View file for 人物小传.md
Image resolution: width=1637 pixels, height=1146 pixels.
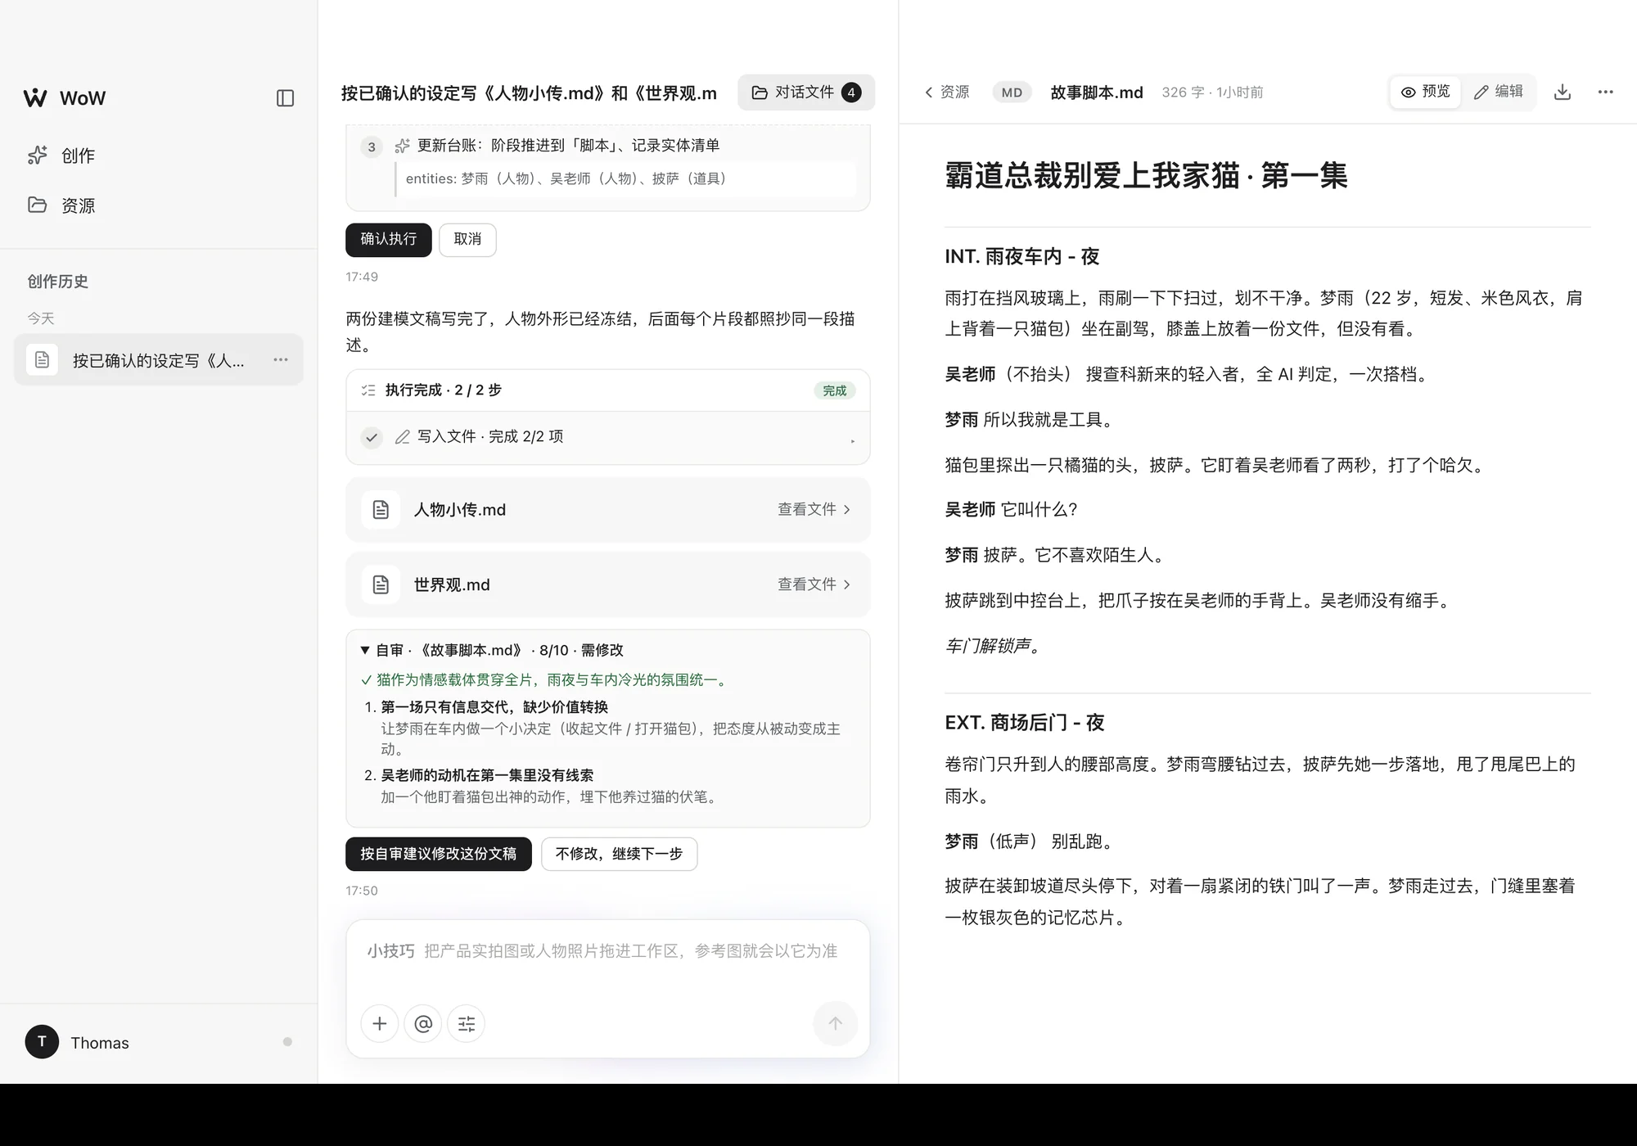coord(814,509)
